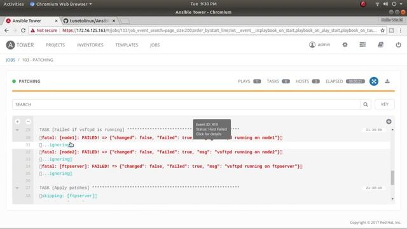407x229 pixels.
Task: Open the Projects menu
Action: pos(55,45)
